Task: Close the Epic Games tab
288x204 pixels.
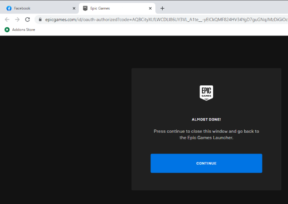Action: [x=150, y=9]
